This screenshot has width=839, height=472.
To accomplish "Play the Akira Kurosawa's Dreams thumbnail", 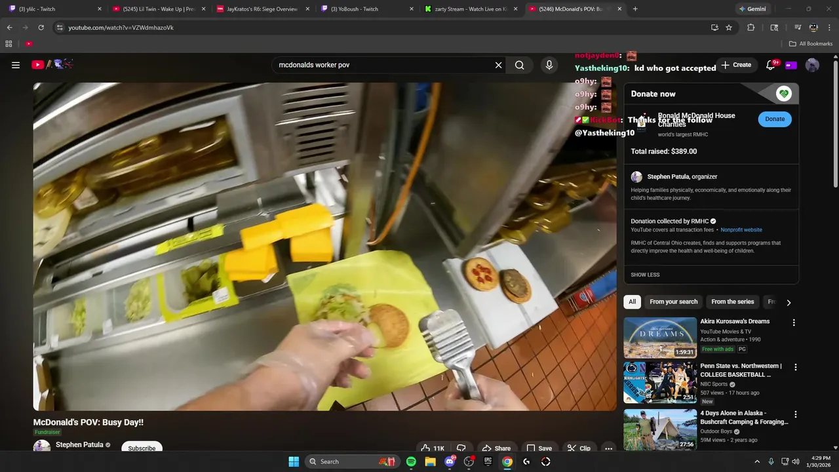I will pos(660,338).
